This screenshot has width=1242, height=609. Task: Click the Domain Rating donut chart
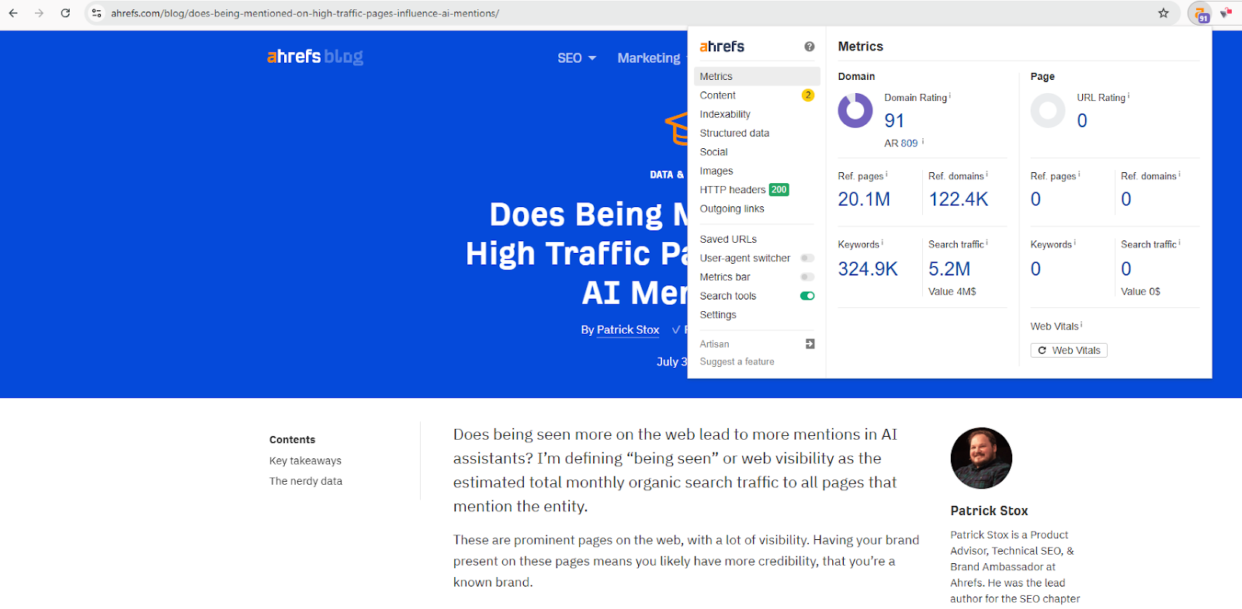(x=855, y=111)
